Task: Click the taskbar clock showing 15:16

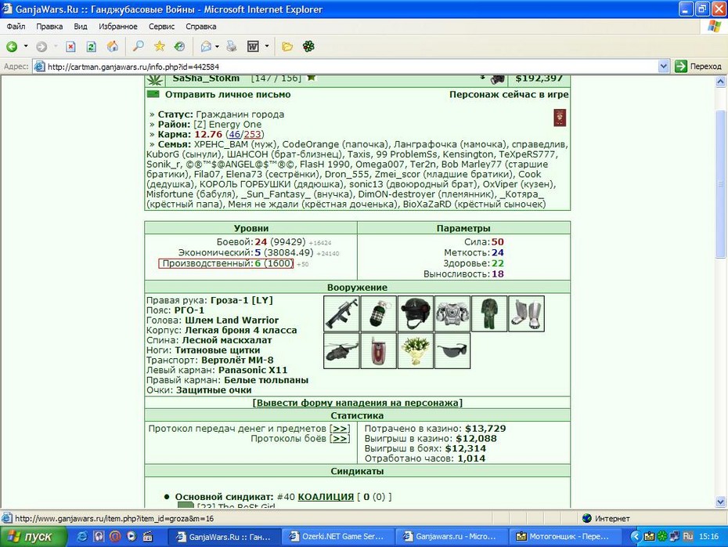Action: pyautogui.click(x=708, y=536)
